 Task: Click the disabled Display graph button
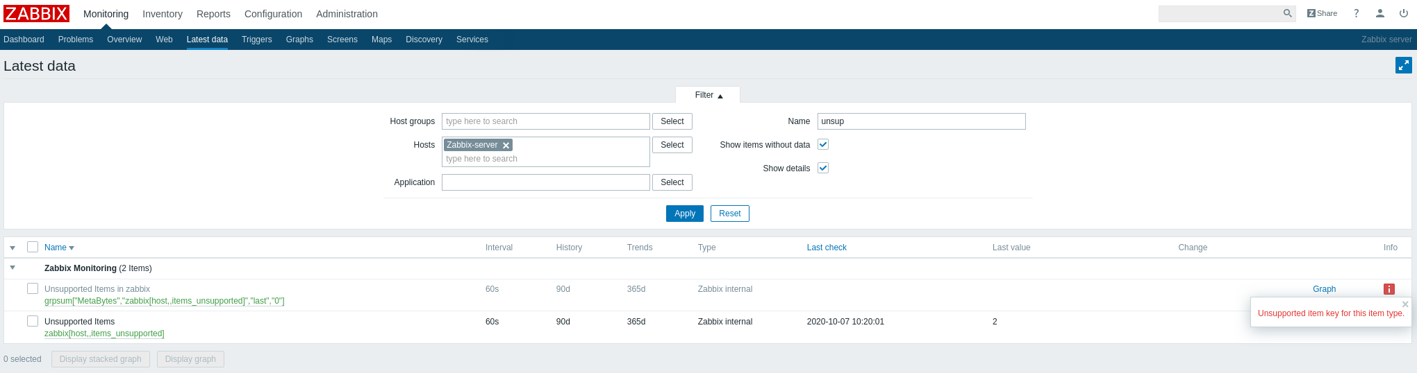coord(190,359)
